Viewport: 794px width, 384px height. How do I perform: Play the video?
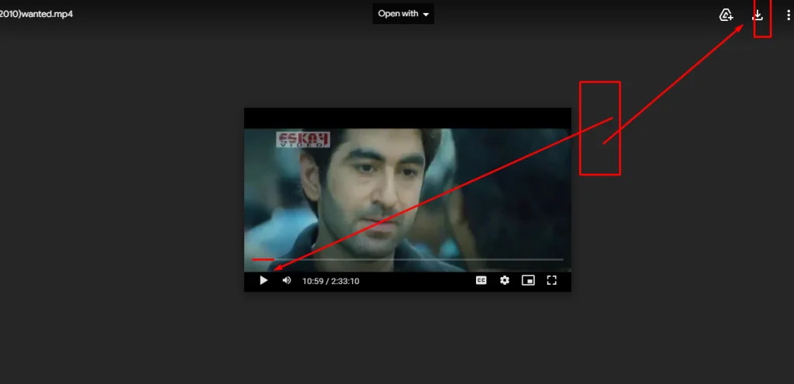(264, 280)
